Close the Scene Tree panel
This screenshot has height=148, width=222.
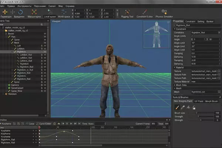[x=48, y=21]
